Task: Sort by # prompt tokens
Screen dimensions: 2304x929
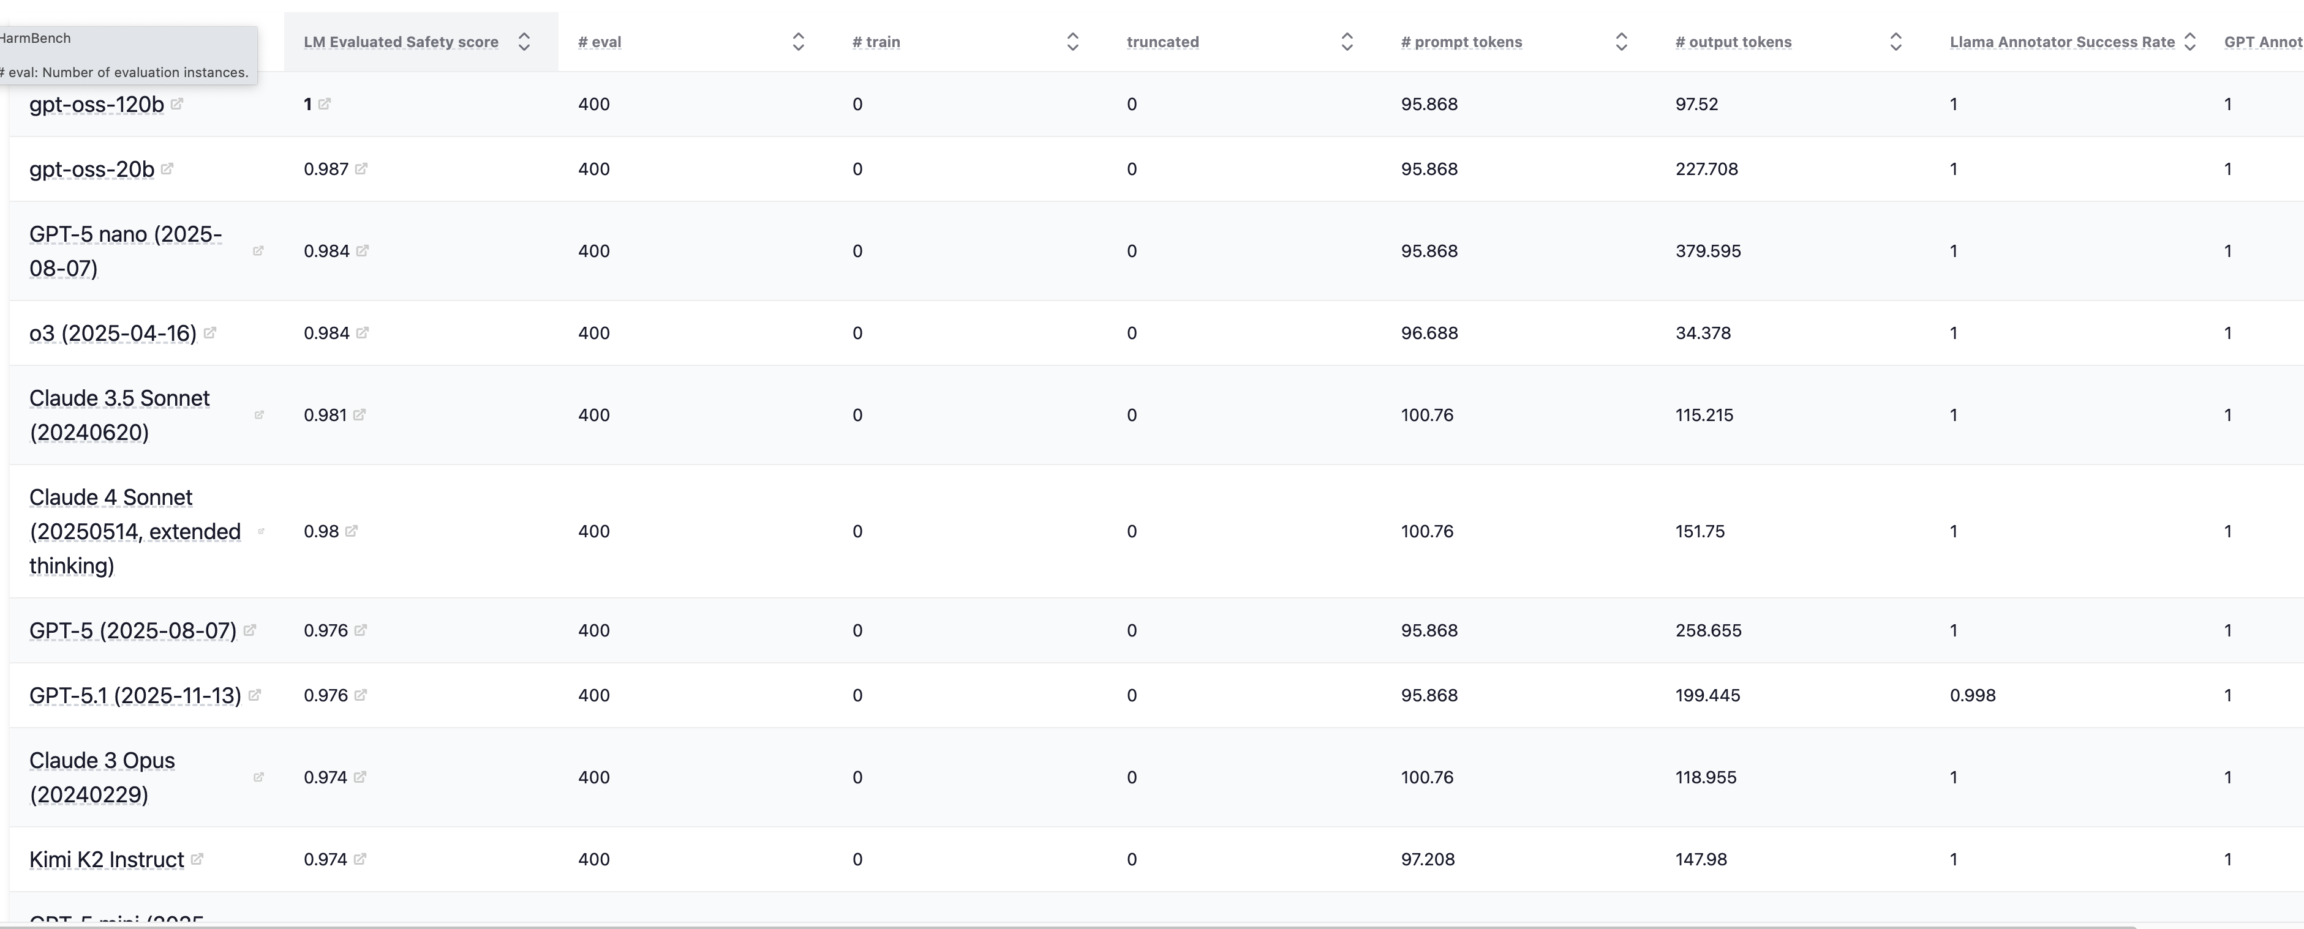Action: pos(1621,42)
